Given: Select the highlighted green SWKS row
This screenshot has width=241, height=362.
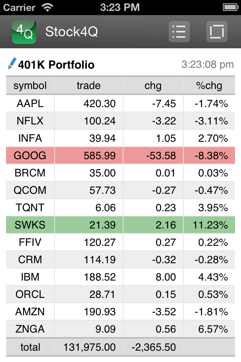Looking at the screenshot, I should pyautogui.click(x=120, y=225).
